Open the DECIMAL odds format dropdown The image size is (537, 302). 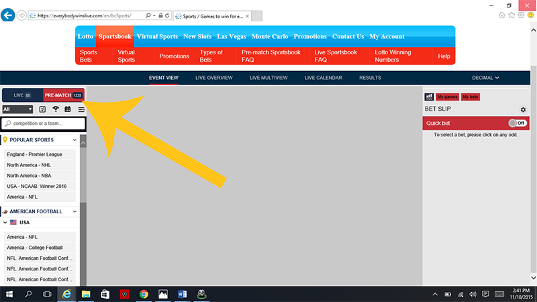485,78
